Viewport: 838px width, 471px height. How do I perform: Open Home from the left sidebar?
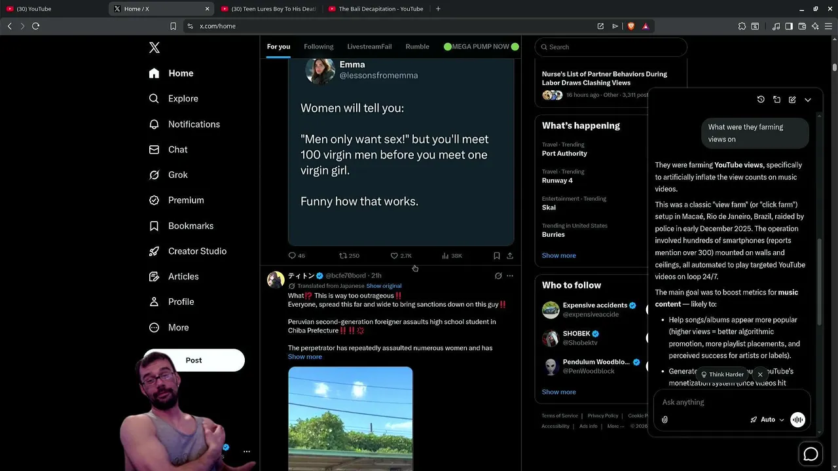coord(171,73)
